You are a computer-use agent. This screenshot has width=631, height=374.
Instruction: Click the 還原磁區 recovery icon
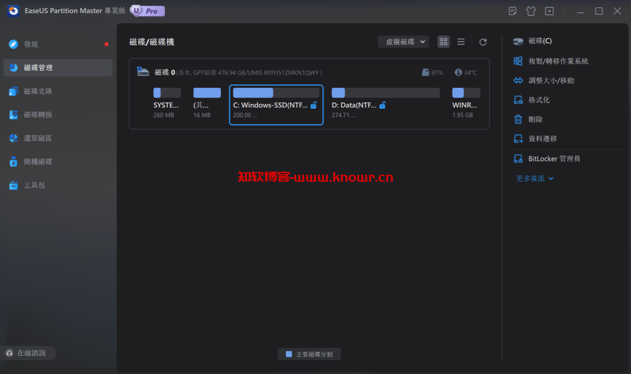click(13, 138)
